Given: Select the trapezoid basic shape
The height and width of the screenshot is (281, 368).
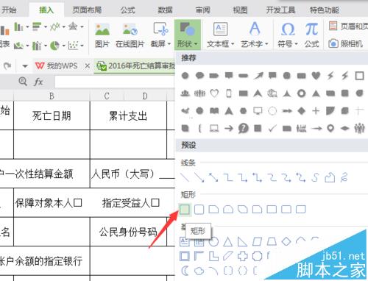Looking at the screenshot, I should 272,242.
